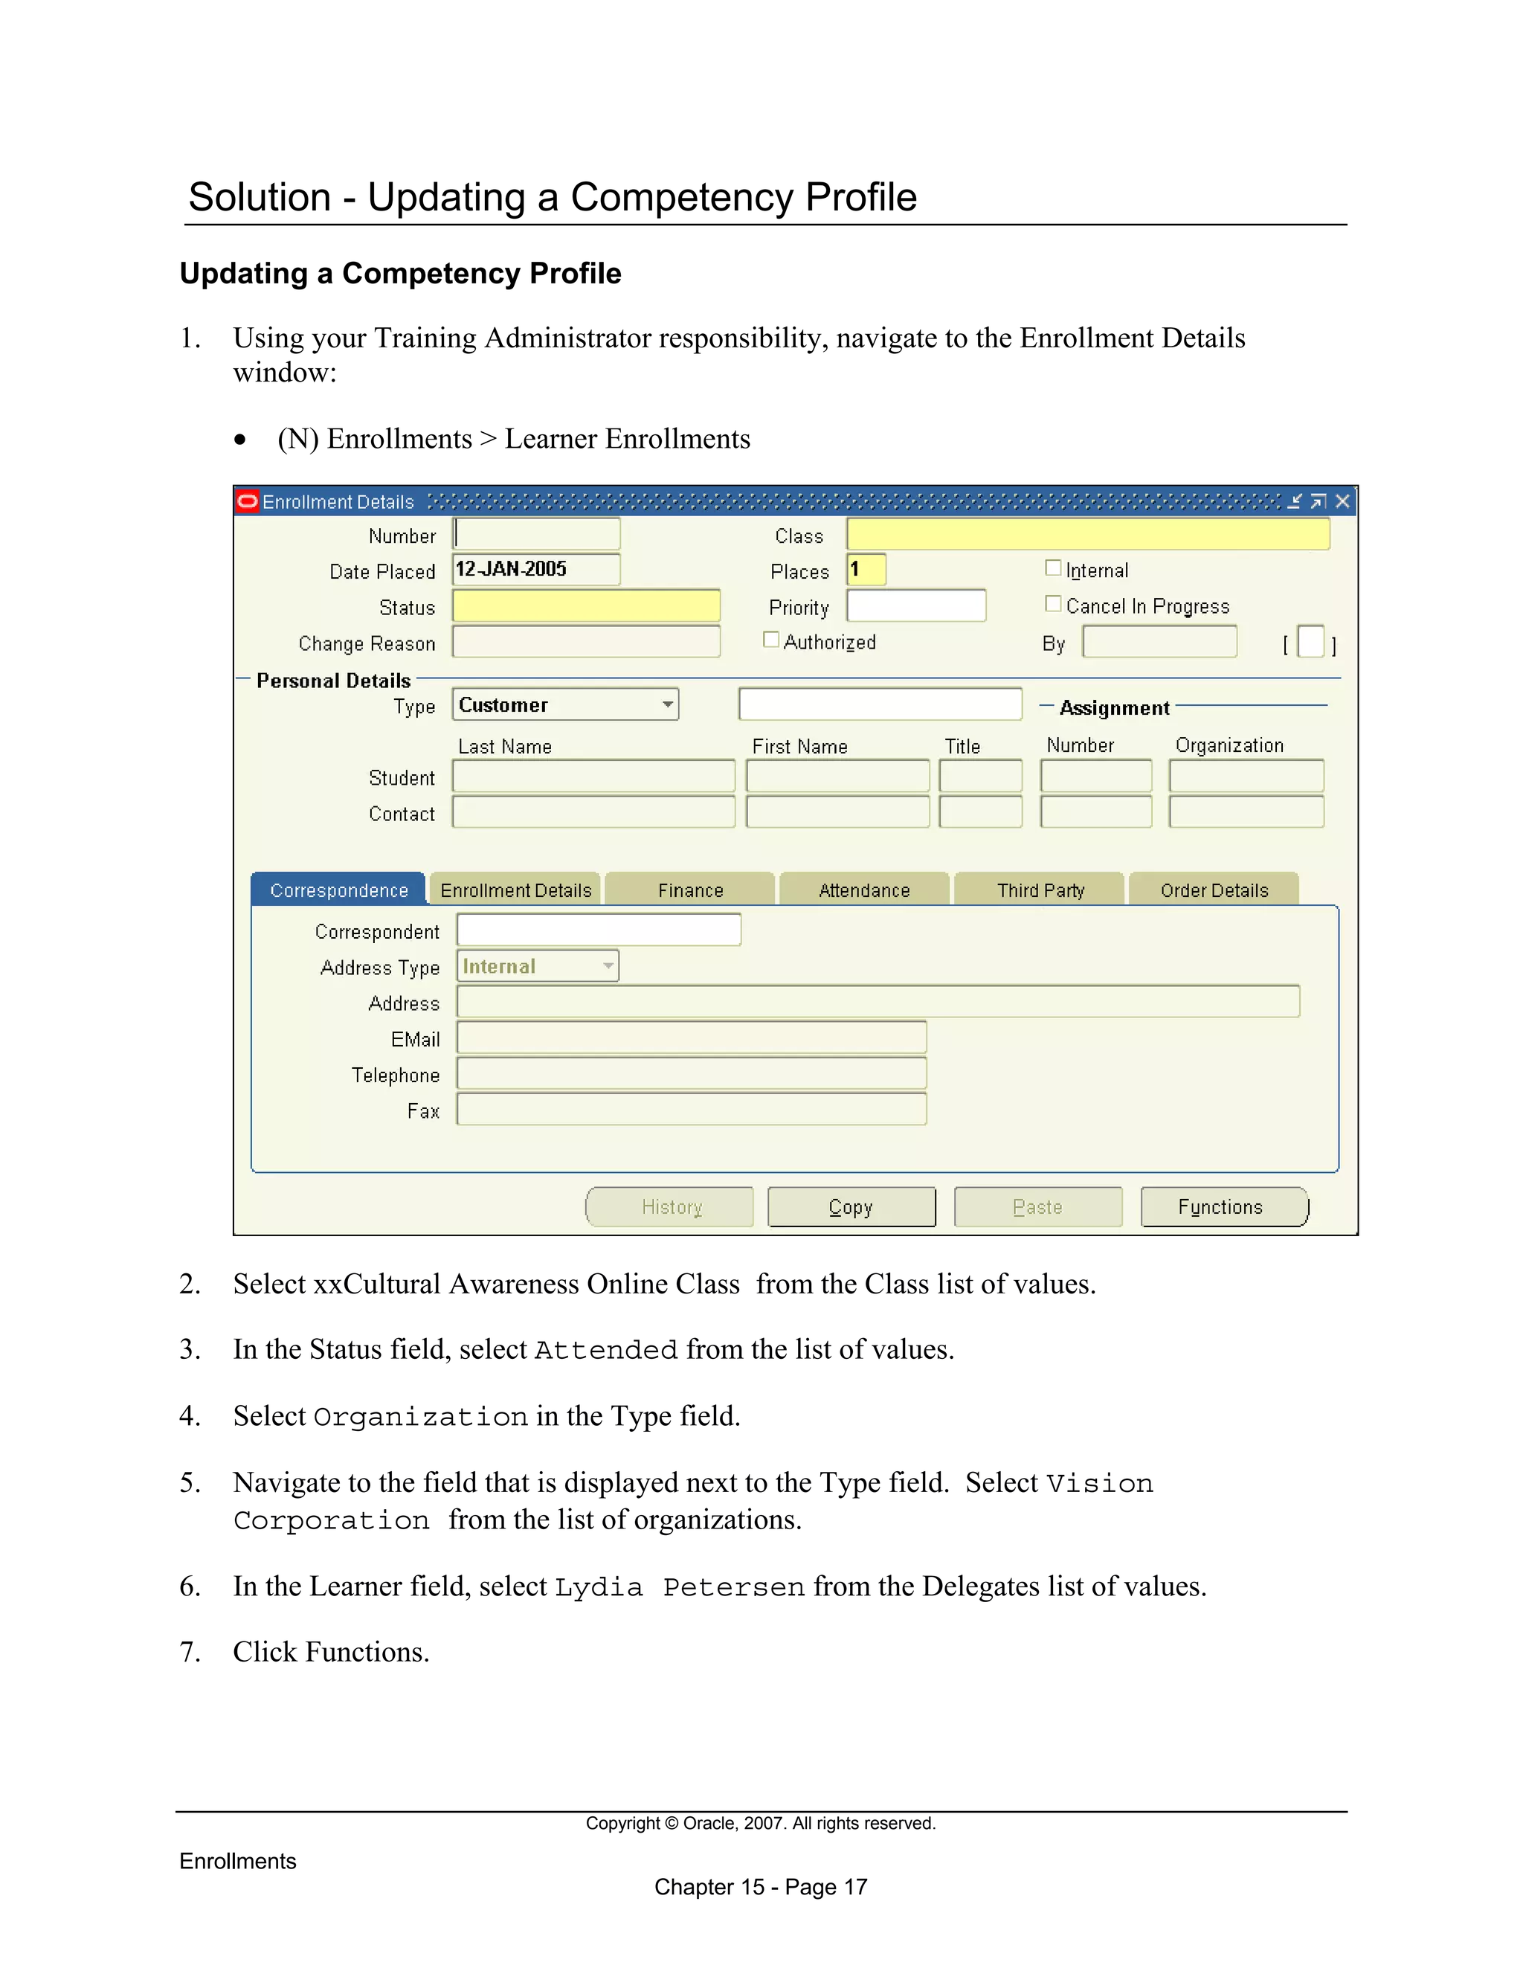1523x1971 pixels.
Task: Click the small bracketed field next to By
Action: tap(1311, 642)
